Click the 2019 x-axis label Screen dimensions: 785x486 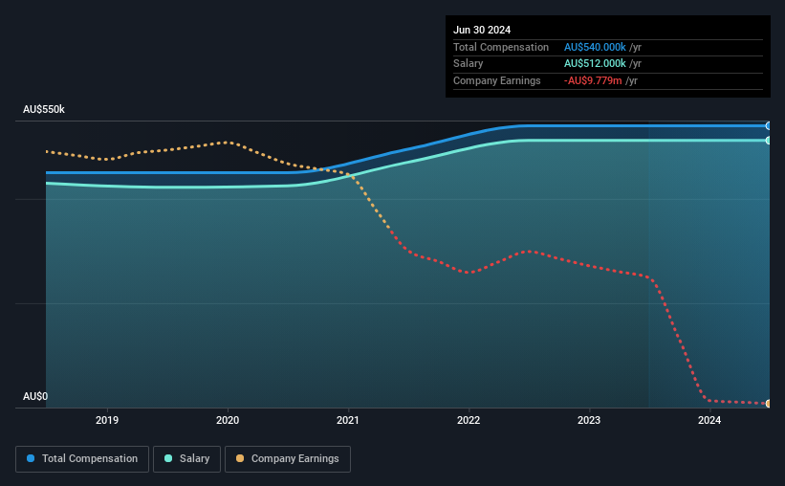pyautogui.click(x=107, y=420)
